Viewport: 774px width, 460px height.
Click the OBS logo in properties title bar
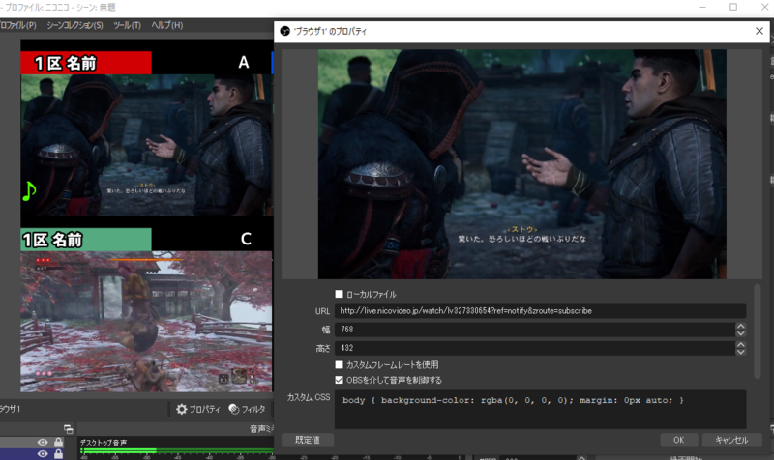pos(284,31)
